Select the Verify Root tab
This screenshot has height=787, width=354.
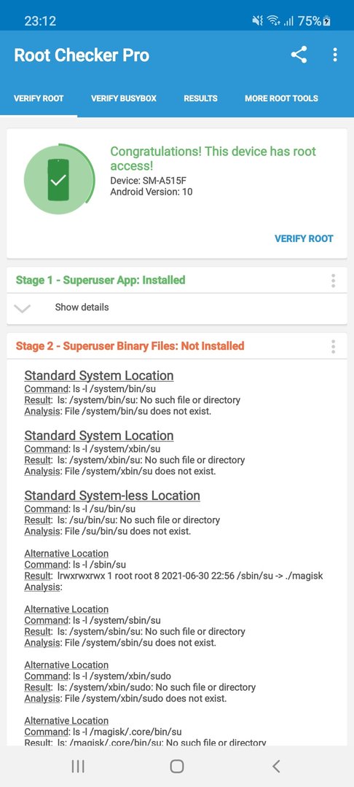click(x=39, y=98)
